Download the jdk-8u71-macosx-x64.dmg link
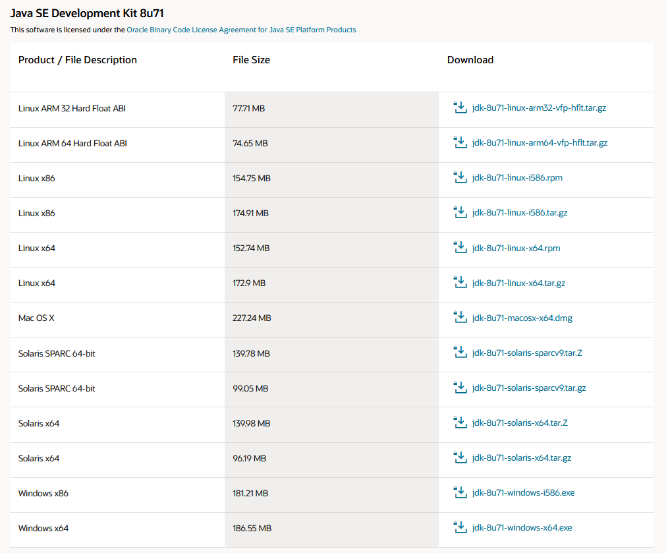The width and height of the screenshot is (666, 553). tap(522, 318)
